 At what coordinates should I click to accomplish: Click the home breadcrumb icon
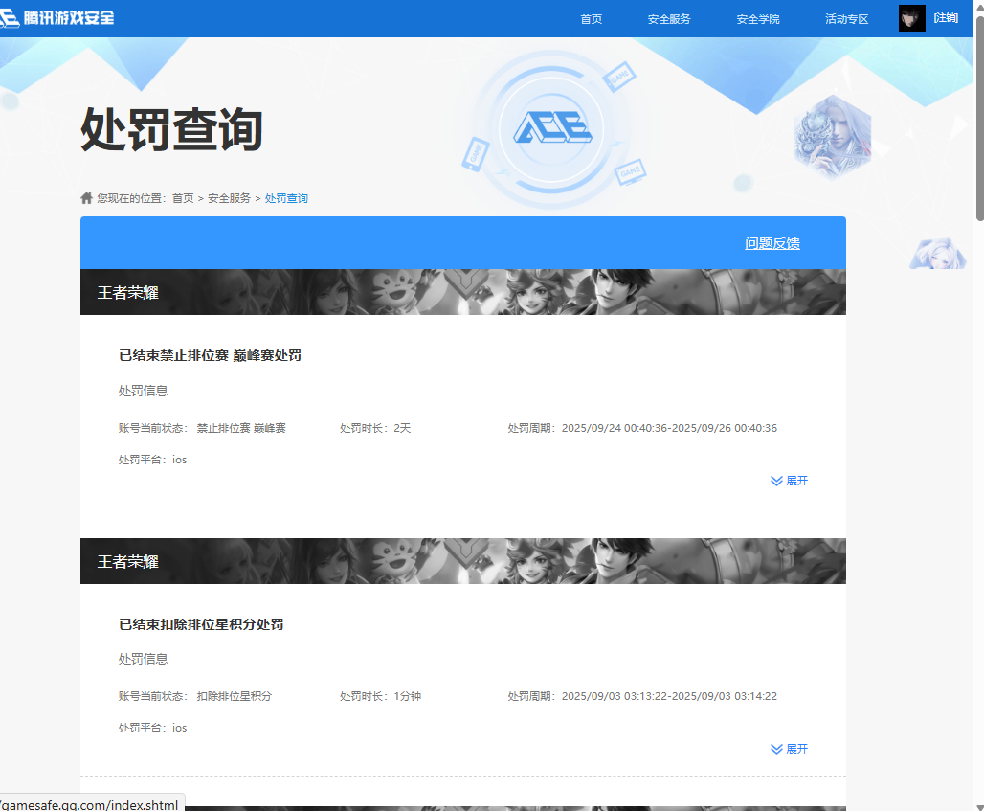[86, 198]
